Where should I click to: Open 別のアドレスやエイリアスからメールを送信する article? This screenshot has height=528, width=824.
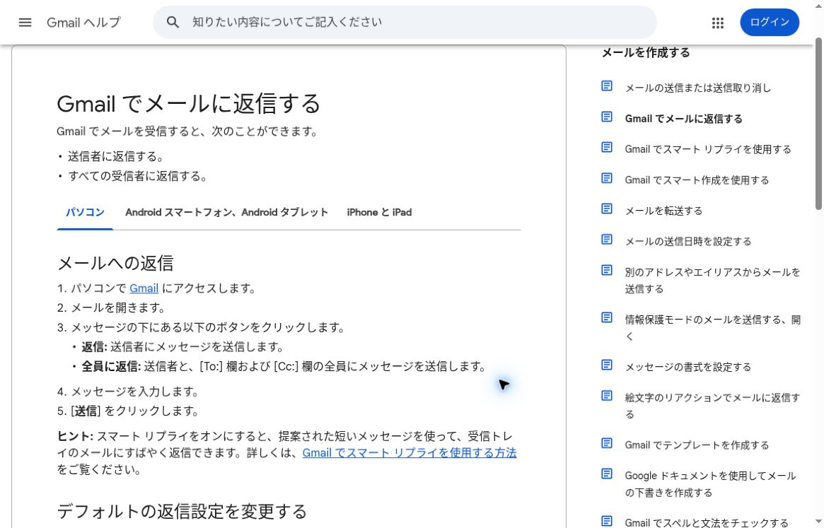tap(712, 281)
